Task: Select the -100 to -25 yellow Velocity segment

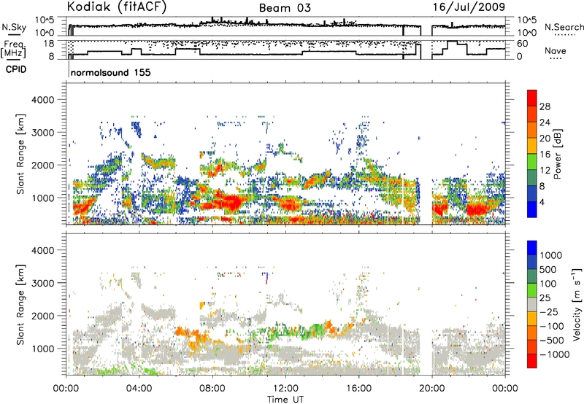Action: coord(532,319)
